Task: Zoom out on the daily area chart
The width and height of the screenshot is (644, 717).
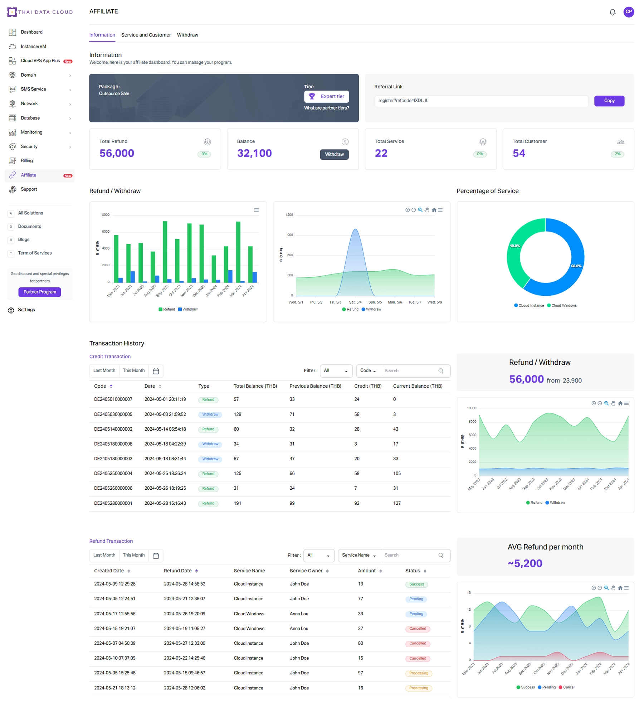Action: (414, 210)
